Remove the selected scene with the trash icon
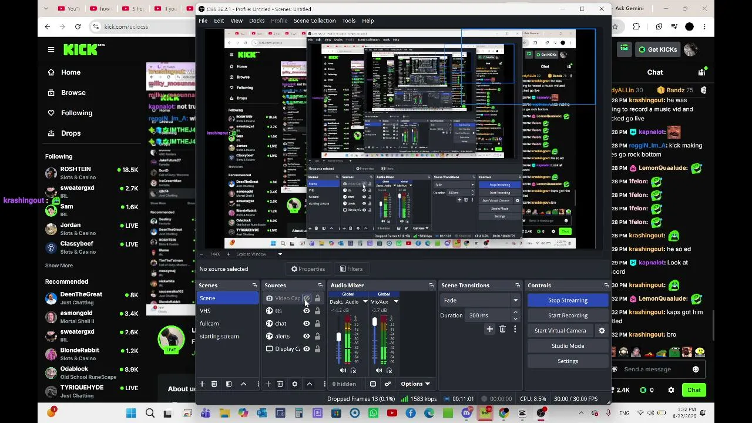Screen dimensions: 752x423 214,384
